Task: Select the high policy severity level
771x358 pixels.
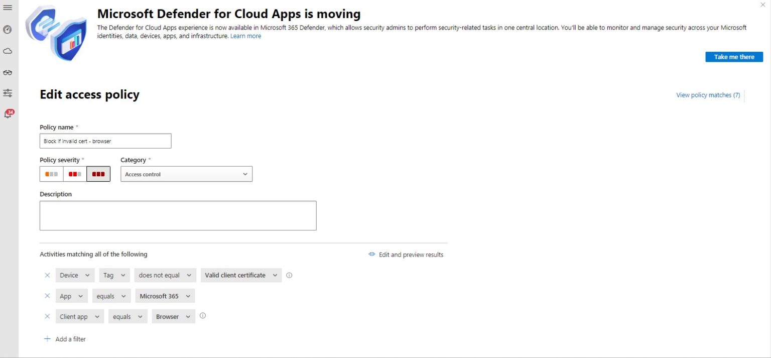Action: coord(98,173)
